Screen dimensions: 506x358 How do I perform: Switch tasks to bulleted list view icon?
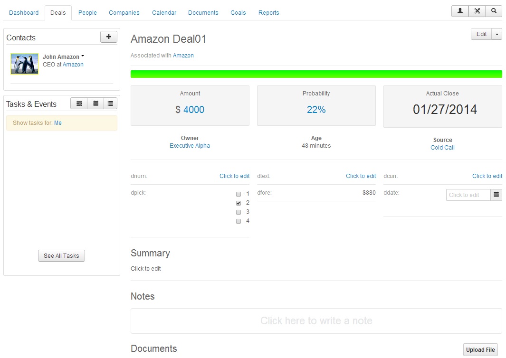tap(110, 104)
